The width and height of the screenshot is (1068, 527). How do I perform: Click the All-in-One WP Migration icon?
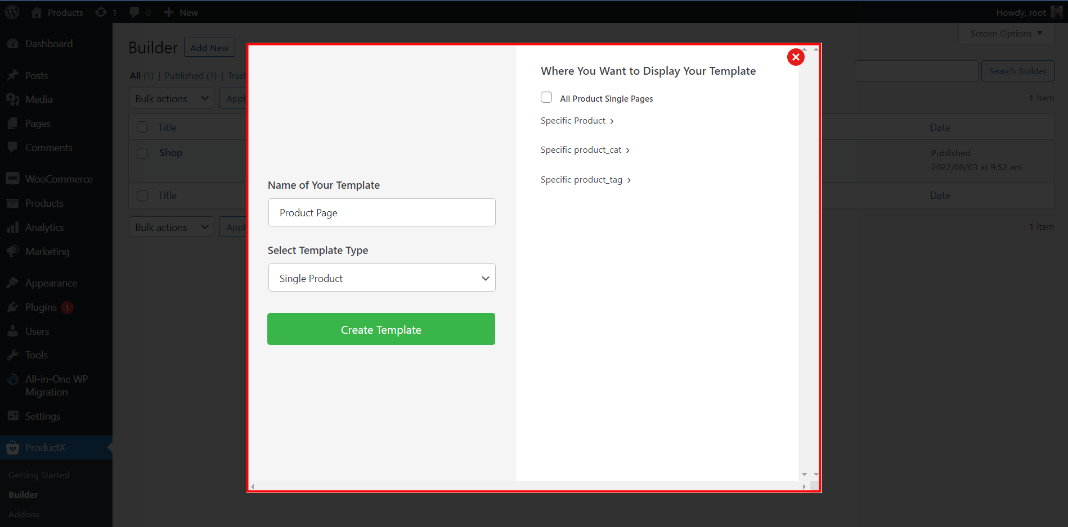[x=13, y=379]
